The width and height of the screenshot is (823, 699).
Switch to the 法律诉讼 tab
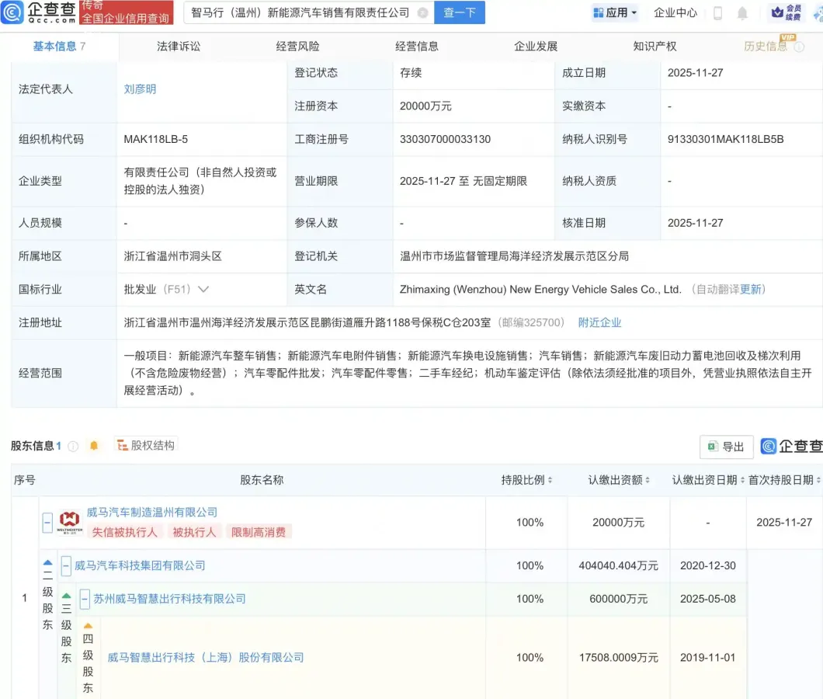pos(180,46)
